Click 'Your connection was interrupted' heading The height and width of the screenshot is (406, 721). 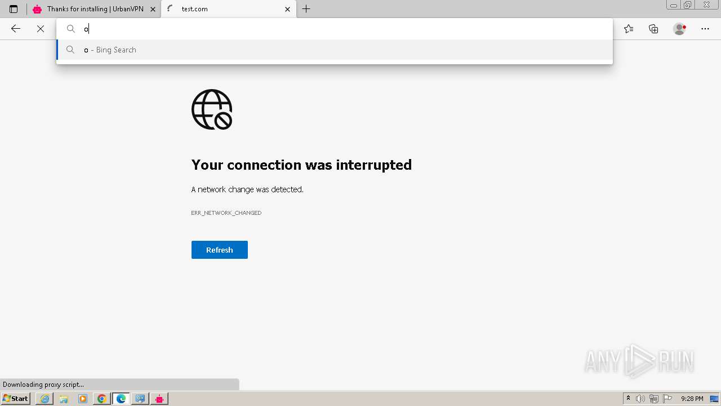tap(301, 165)
